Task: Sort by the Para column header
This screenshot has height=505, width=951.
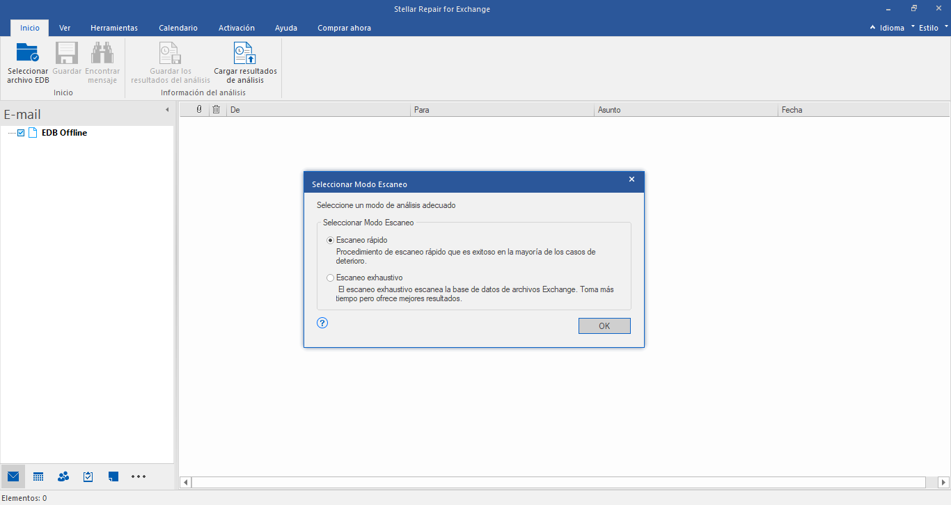Action: (502, 110)
